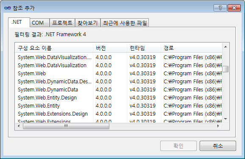The width and height of the screenshot is (245, 159).
Task: Open the COM tab
Action: (40, 23)
